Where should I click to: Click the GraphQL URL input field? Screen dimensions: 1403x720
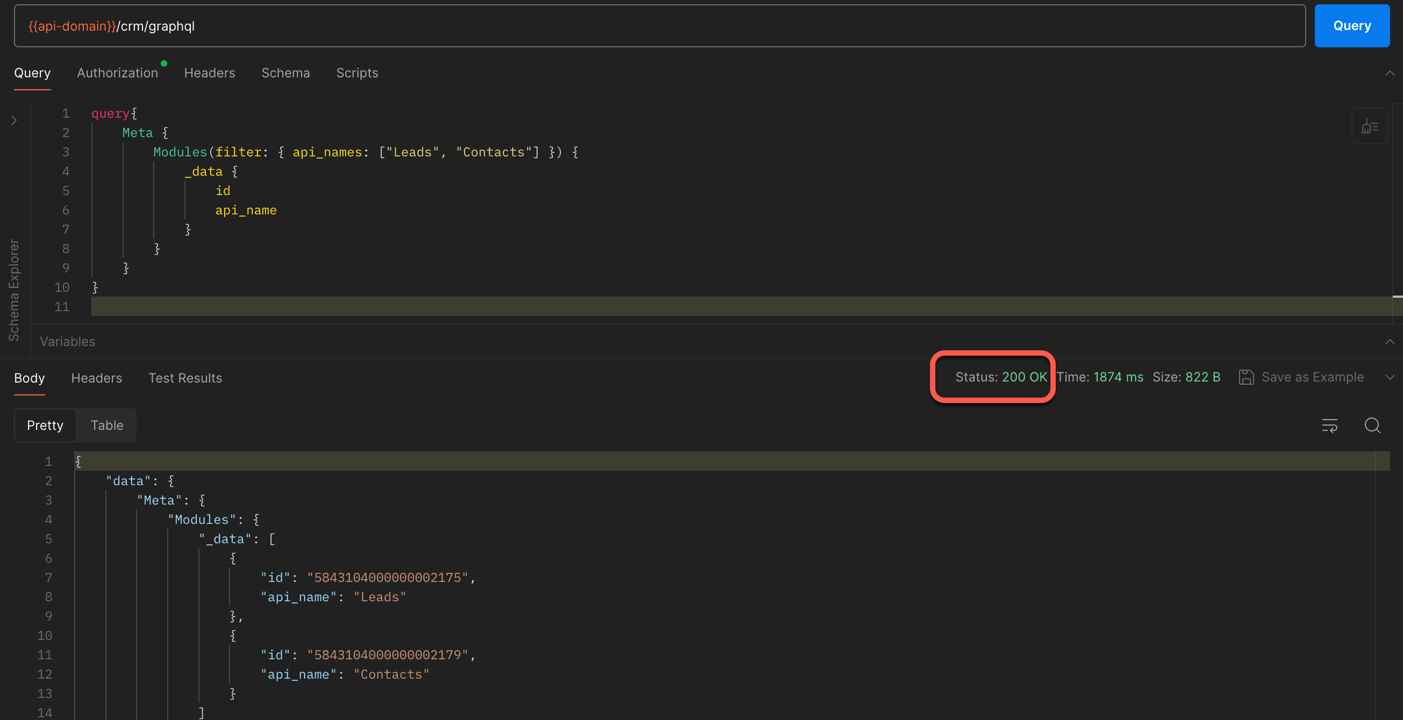pos(659,26)
